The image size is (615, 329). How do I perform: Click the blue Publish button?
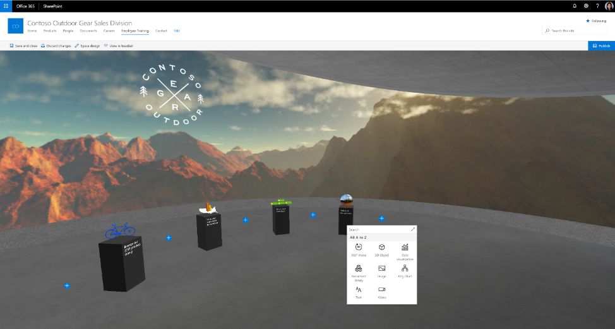(601, 46)
